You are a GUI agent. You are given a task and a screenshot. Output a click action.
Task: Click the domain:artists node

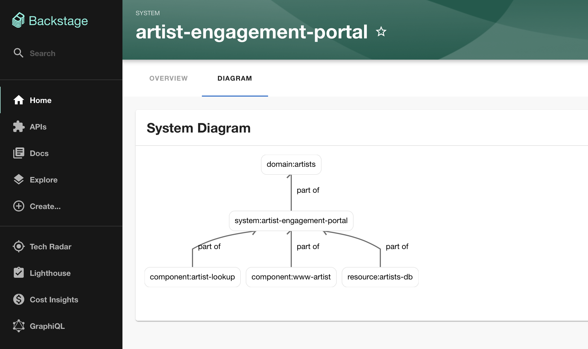pos(291,165)
